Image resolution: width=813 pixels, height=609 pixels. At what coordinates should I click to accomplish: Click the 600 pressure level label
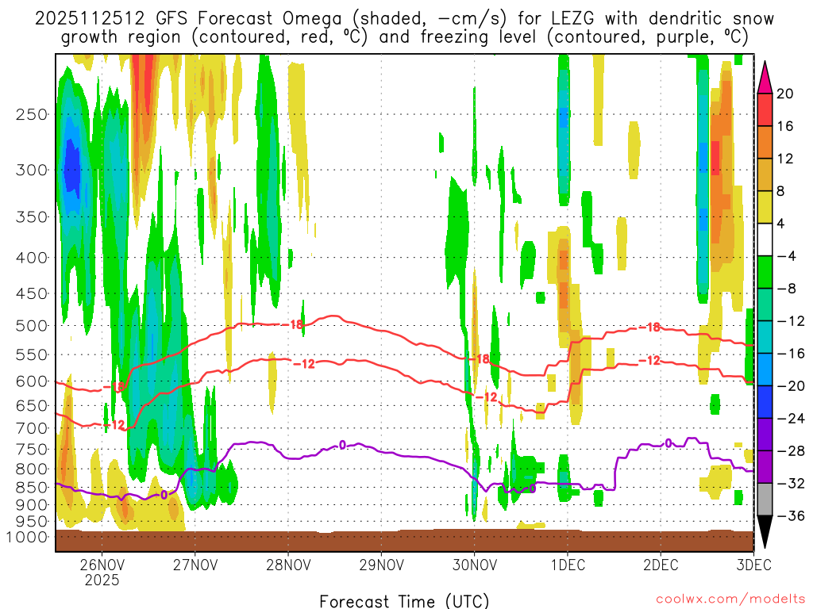[x=32, y=381]
